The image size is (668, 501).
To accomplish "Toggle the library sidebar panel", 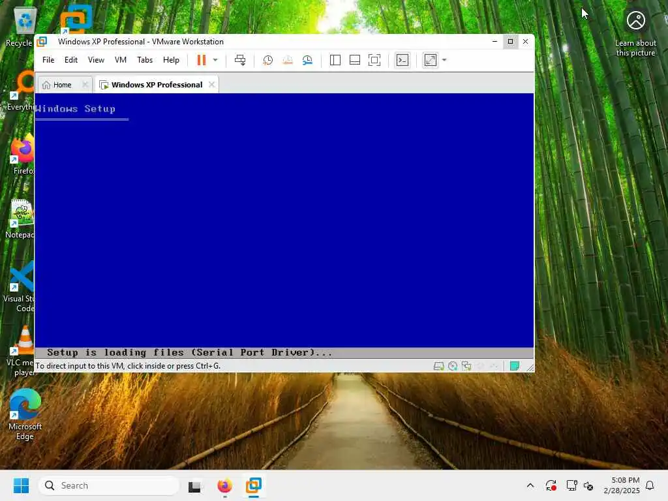I will pos(335,60).
